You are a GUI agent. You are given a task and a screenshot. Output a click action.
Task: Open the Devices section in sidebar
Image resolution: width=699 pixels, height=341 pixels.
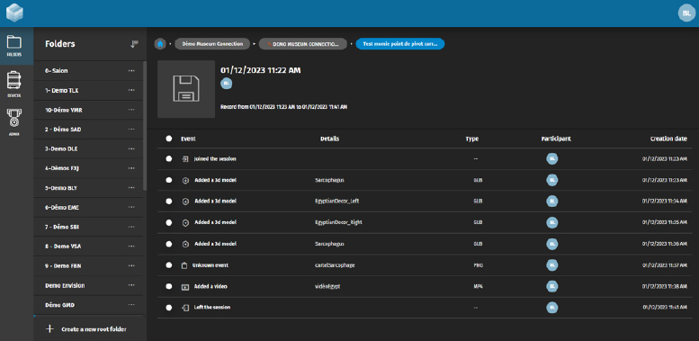point(14,85)
